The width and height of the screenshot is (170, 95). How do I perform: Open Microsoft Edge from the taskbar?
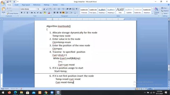tap(15, 93)
